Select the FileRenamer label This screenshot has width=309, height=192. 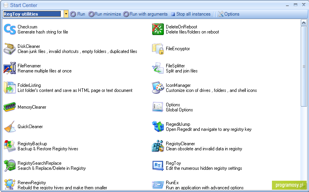[x=29, y=66]
